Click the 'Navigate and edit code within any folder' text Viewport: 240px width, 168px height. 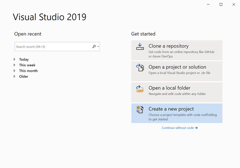(177, 94)
